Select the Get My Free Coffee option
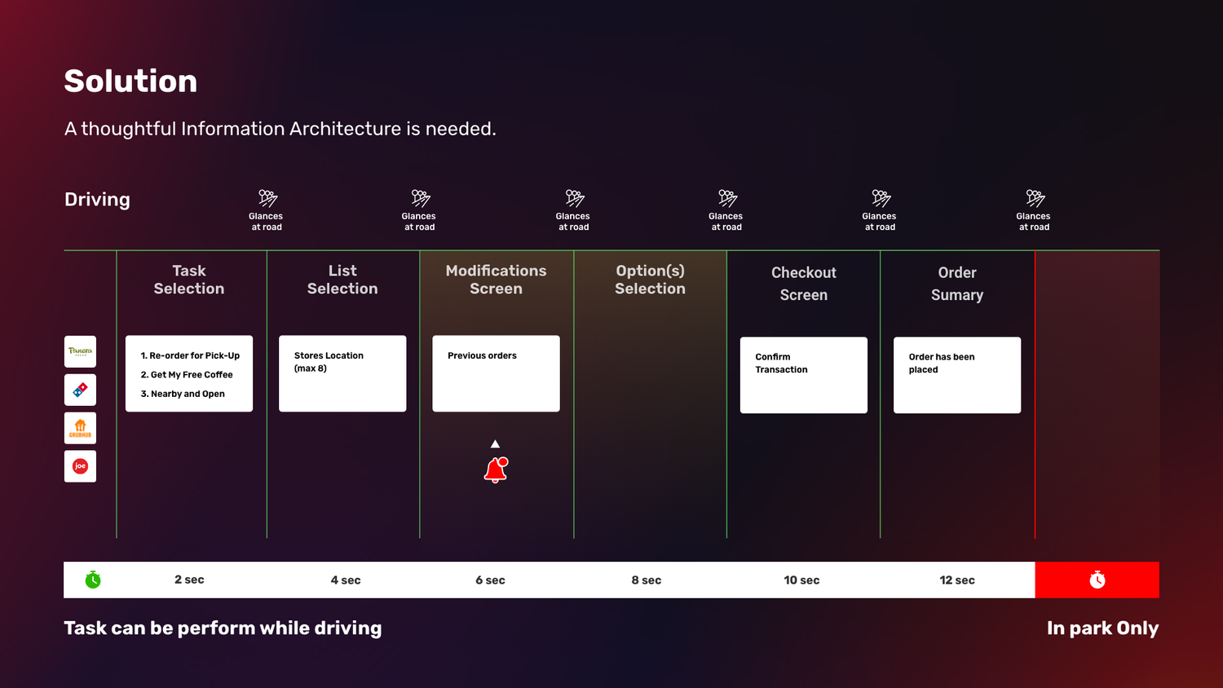This screenshot has width=1223, height=688. pos(187,374)
